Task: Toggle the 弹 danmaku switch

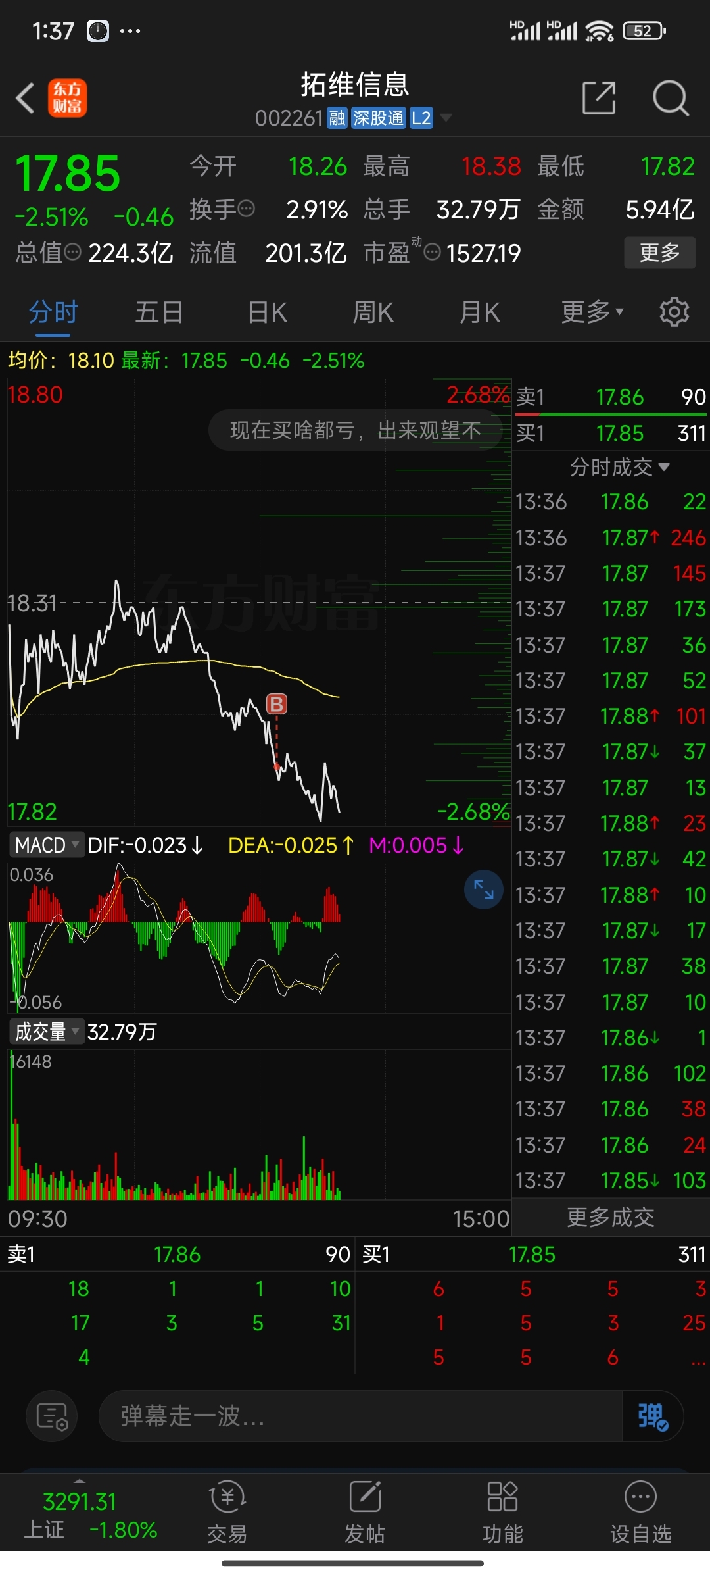Action: (653, 1416)
